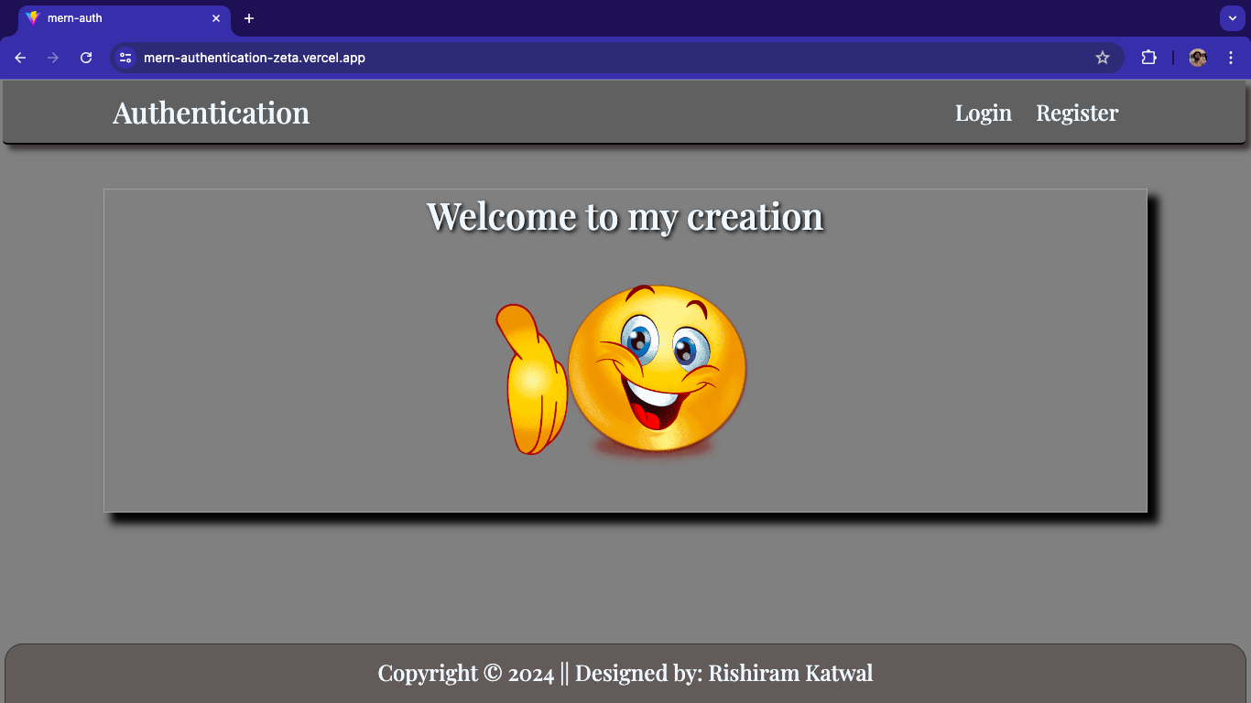Screen dimensions: 1251x703
Task: Open the Chrome three-dot menu
Action: coord(1231,58)
